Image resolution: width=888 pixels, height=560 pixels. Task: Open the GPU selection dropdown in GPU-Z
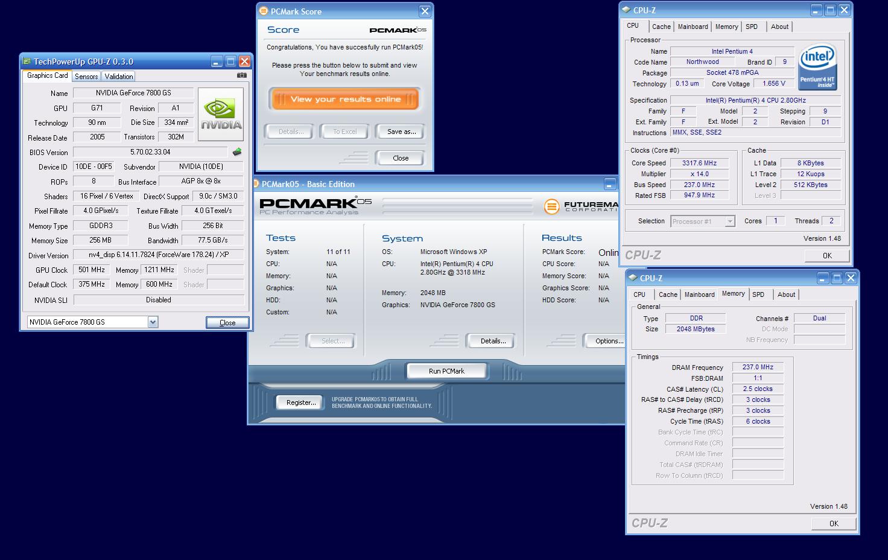coord(153,322)
